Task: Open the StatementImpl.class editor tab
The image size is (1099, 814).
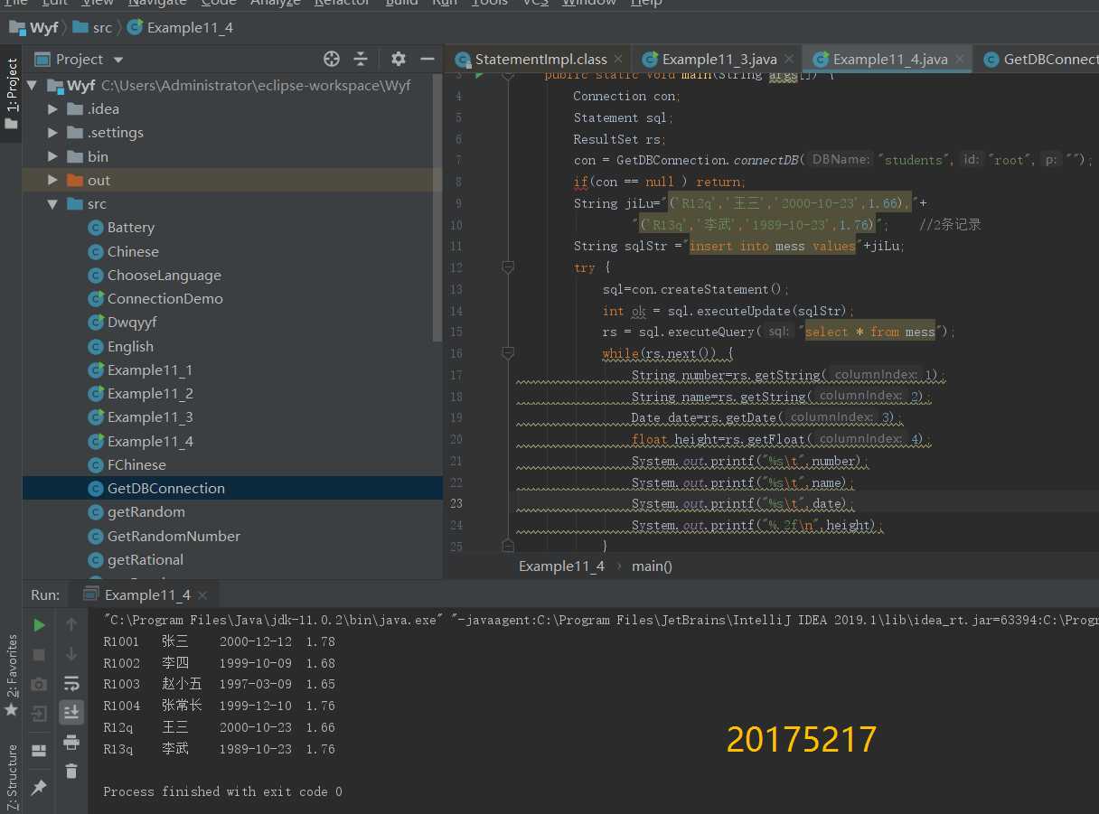Action: [x=540, y=60]
